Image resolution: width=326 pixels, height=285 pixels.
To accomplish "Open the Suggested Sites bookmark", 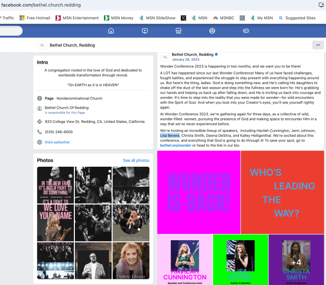I will 298,18.
